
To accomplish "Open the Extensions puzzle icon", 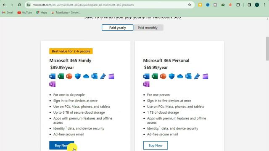I will tap(238, 5).
